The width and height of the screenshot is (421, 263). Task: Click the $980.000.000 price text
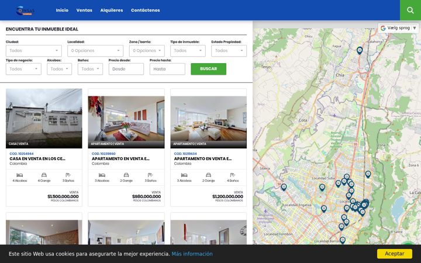tap(146, 196)
